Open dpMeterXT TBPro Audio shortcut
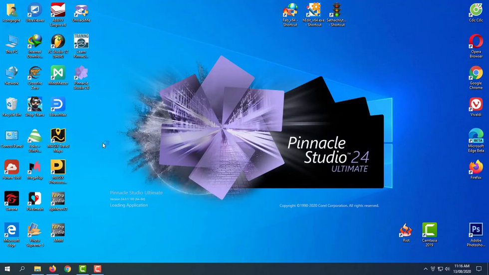This screenshot has width=489, height=275. [x=58, y=202]
